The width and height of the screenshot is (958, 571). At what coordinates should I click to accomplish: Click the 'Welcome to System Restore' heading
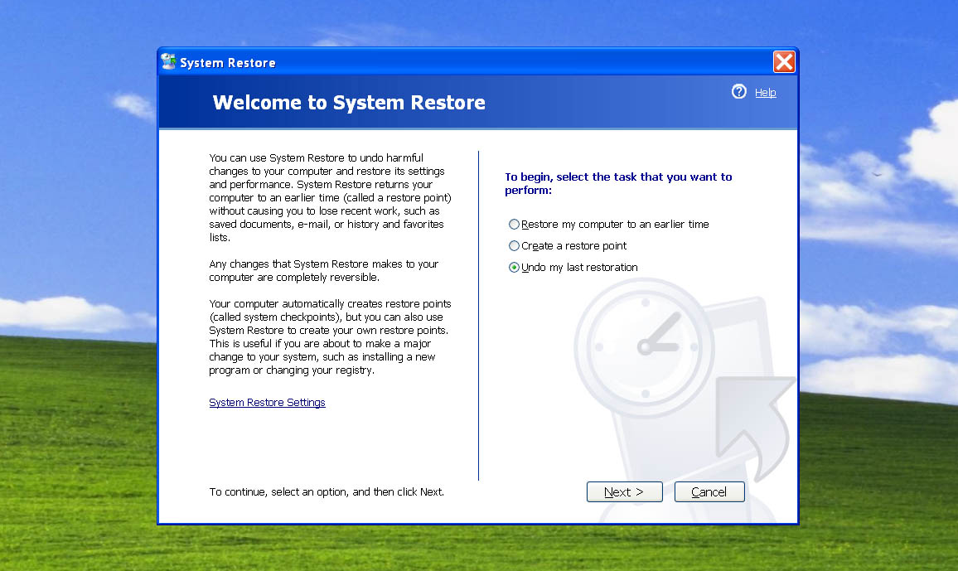(x=349, y=102)
